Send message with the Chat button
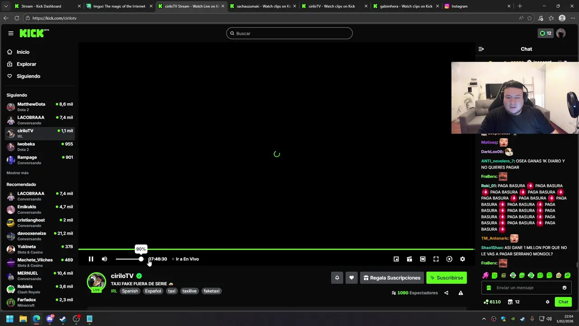Viewport: 579px width, 326px height. coord(563,302)
